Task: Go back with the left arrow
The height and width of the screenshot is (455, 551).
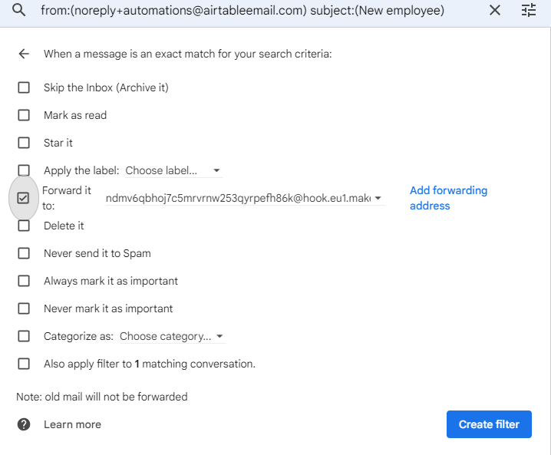Action: point(24,54)
